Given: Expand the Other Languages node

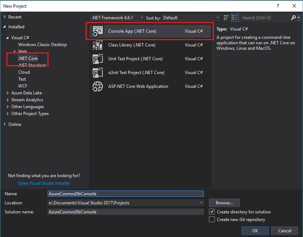Looking at the screenshot, I should (x=8, y=107).
